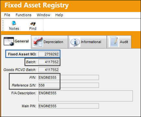Click the 'Main P/N:' label
Image resolution: width=141 pixels, height=117 pixels.
[29, 106]
